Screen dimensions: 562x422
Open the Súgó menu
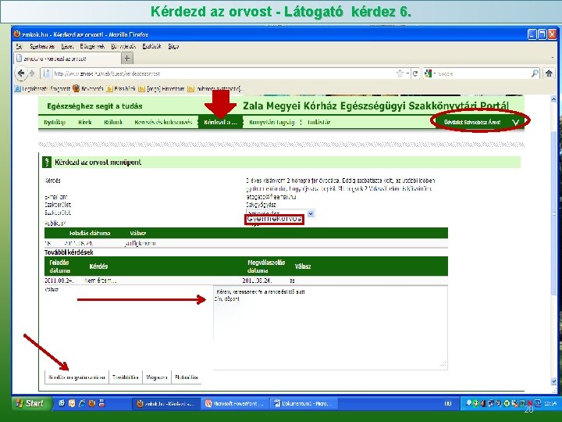[173, 46]
